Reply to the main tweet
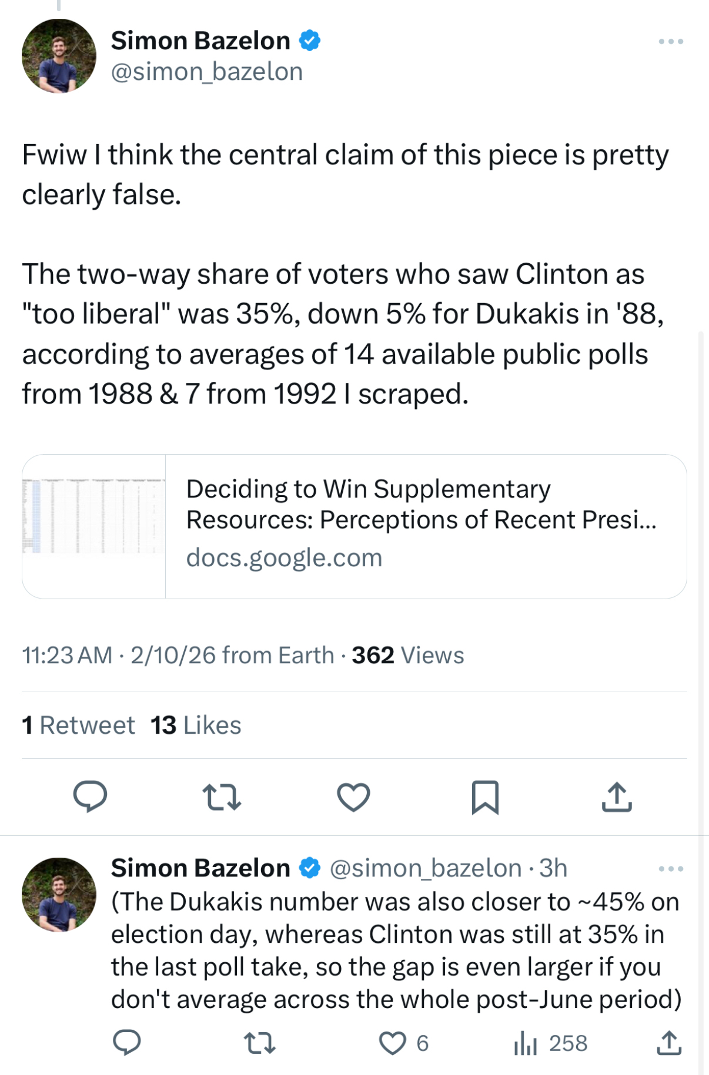This screenshot has width=709, height=1075. [90, 797]
